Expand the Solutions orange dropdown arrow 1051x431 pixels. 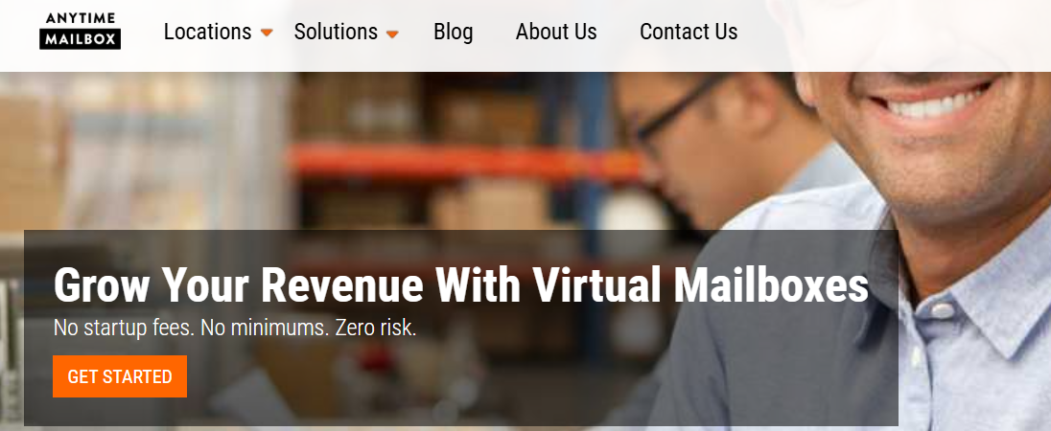point(393,34)
